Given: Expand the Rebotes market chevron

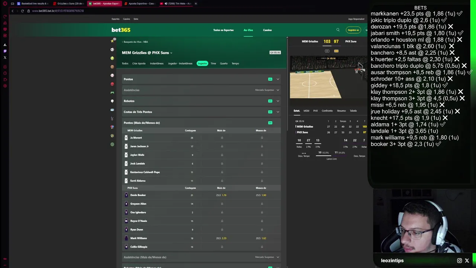Looking at the screenshot, I should (x=278, y=101).
